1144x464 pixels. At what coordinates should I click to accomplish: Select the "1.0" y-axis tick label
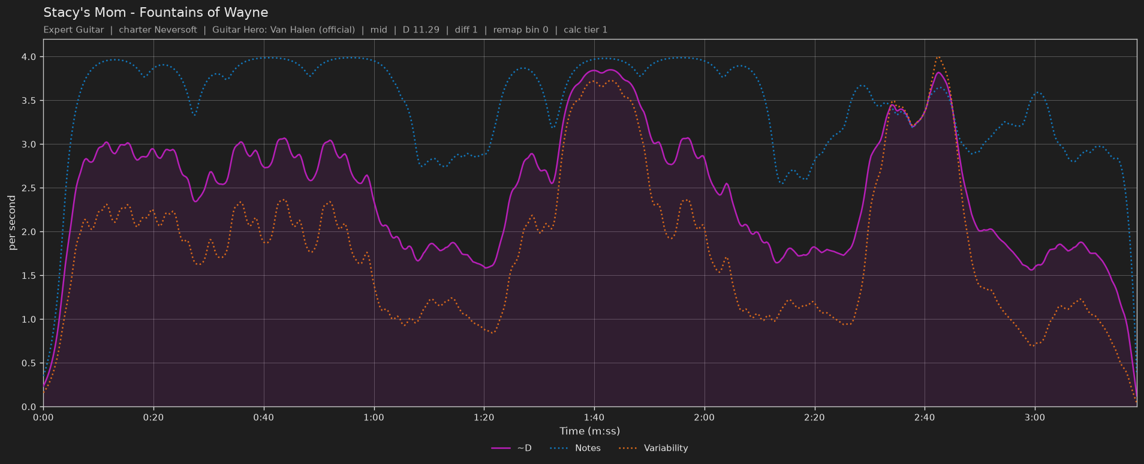coord(29,320)
